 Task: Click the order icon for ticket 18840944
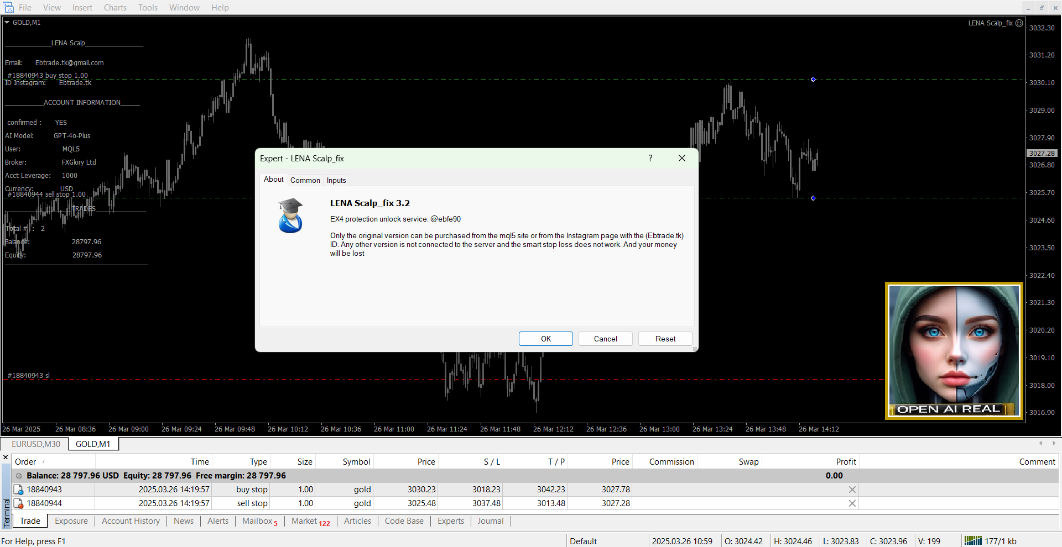[x=18, y=503]
